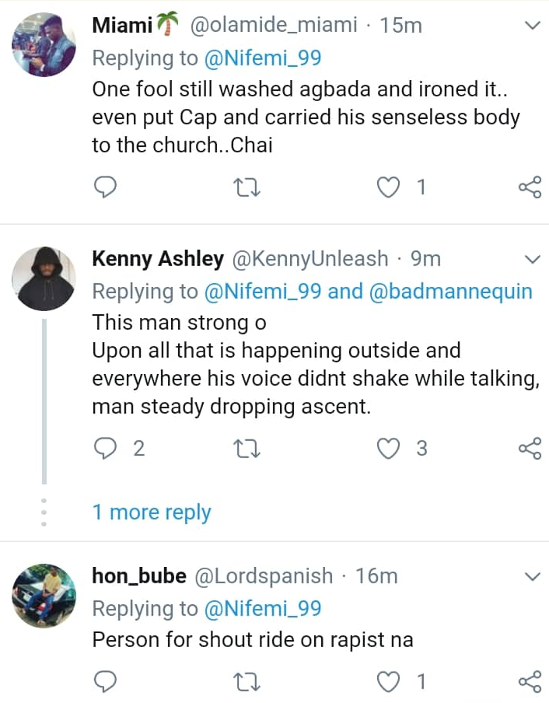The width and height of the screenshot is (549, 703).
Task: Reply to Kenny Ashley's tweet
Action: (x=105, y=448)
